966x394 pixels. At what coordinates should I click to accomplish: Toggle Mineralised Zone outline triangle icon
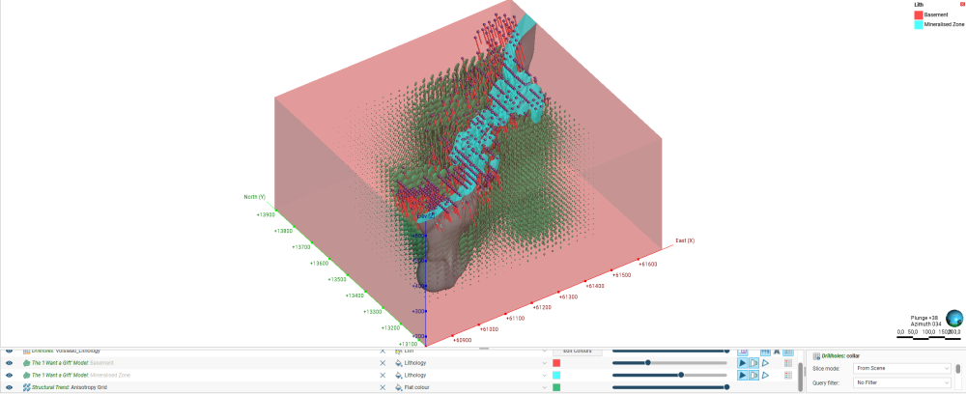765,375
